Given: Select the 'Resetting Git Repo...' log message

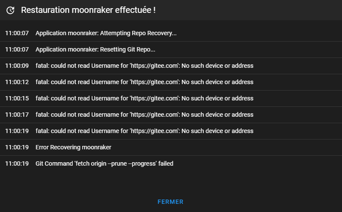Looking at the screenshot, I should pyautogui.click(x=95, y=49).
